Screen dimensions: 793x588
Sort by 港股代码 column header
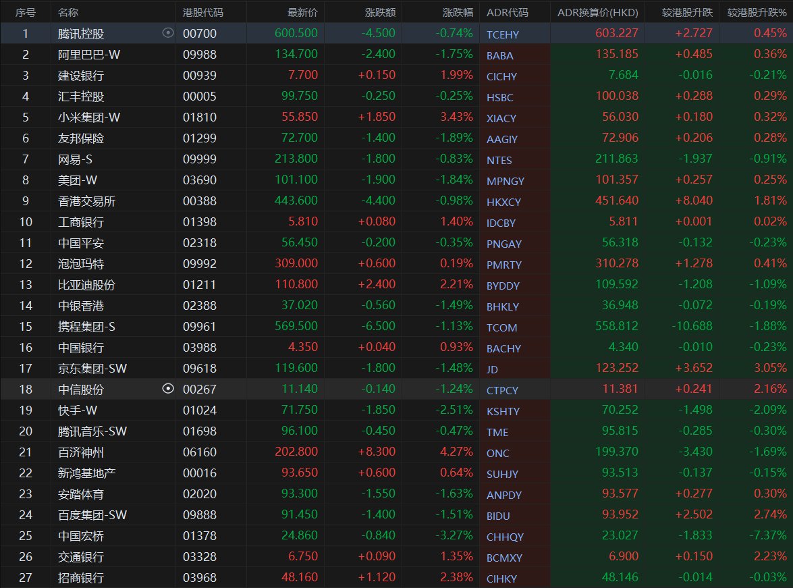(x=202, y=12)
